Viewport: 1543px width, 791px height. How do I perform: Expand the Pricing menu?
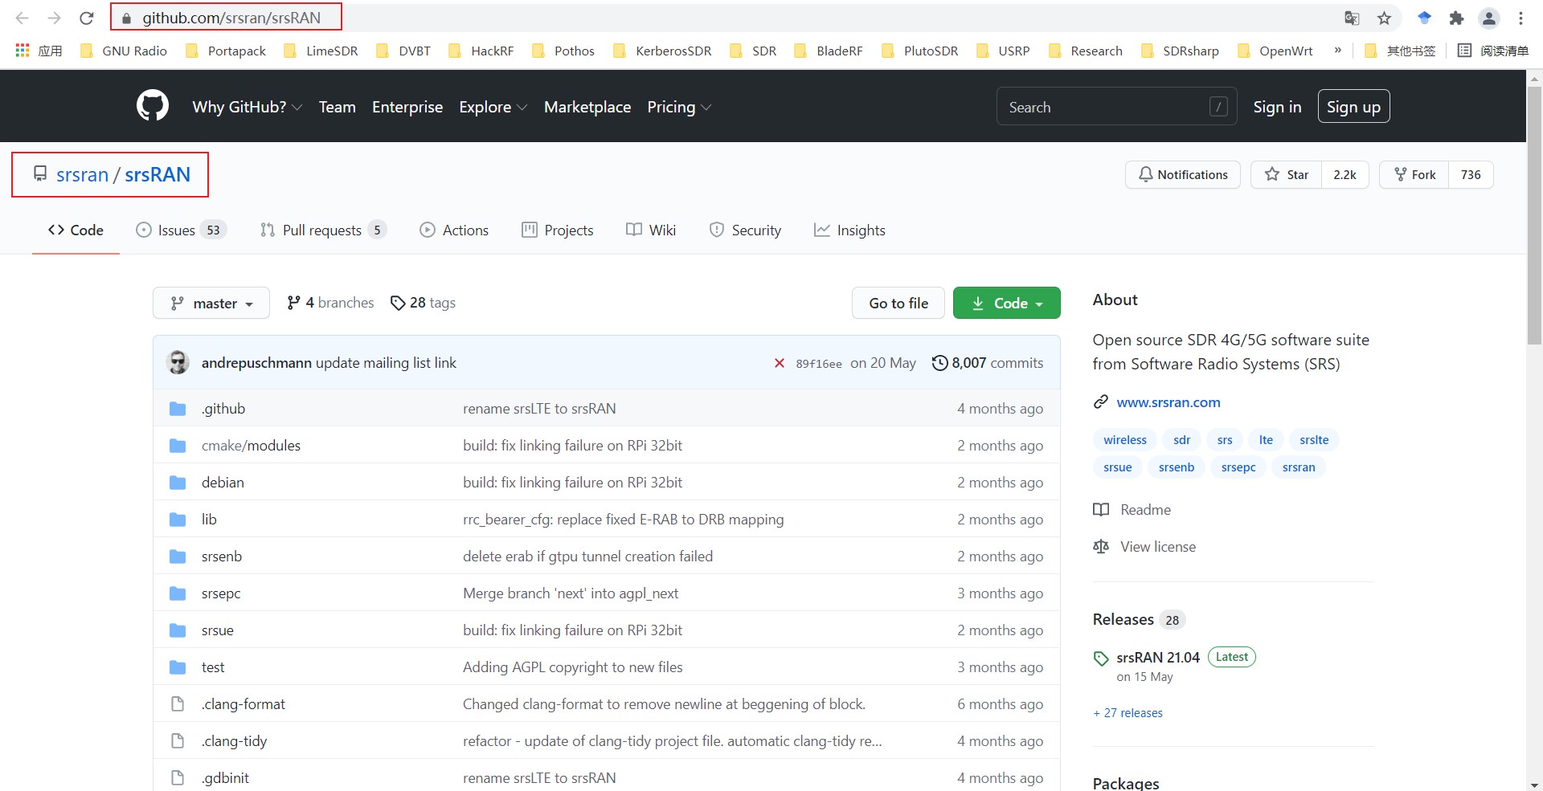[x=679, y=107]
